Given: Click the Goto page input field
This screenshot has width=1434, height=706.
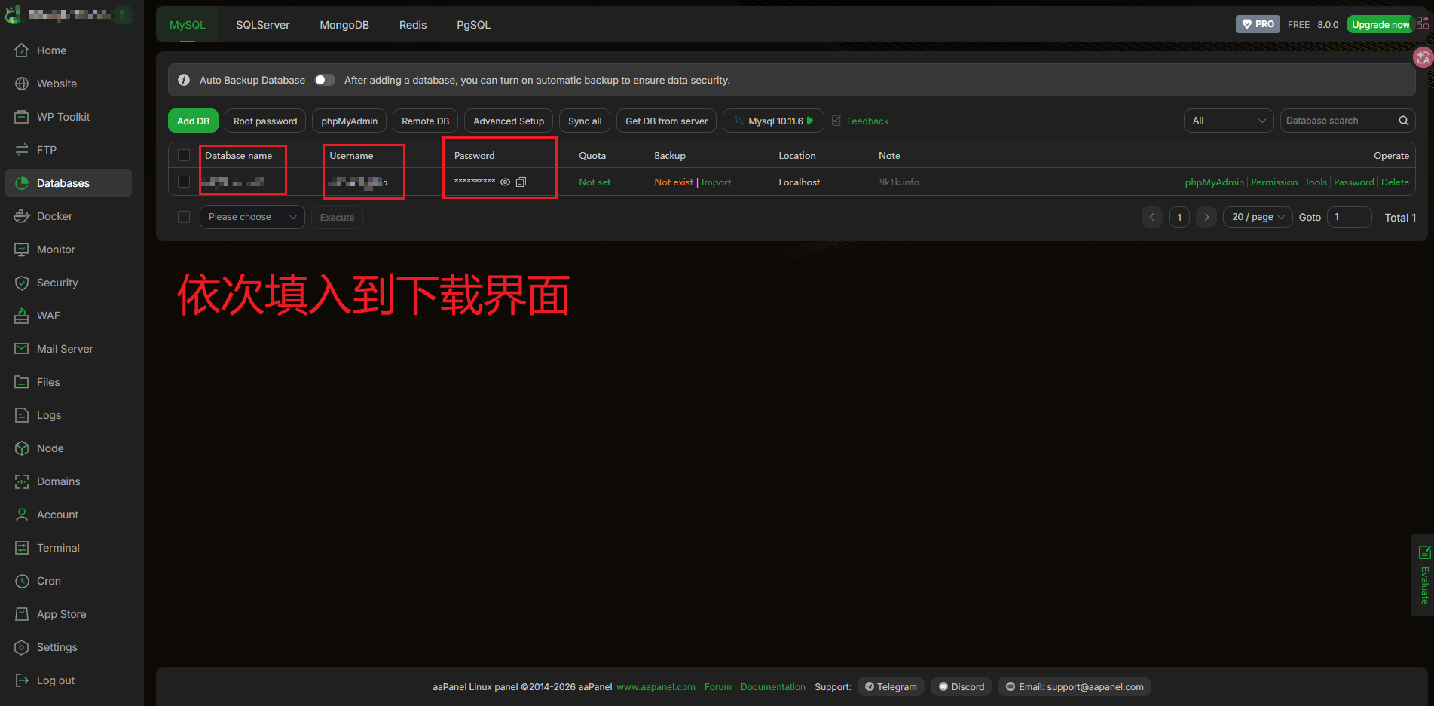Looking at the screenshot, I should pos(1348,217).
